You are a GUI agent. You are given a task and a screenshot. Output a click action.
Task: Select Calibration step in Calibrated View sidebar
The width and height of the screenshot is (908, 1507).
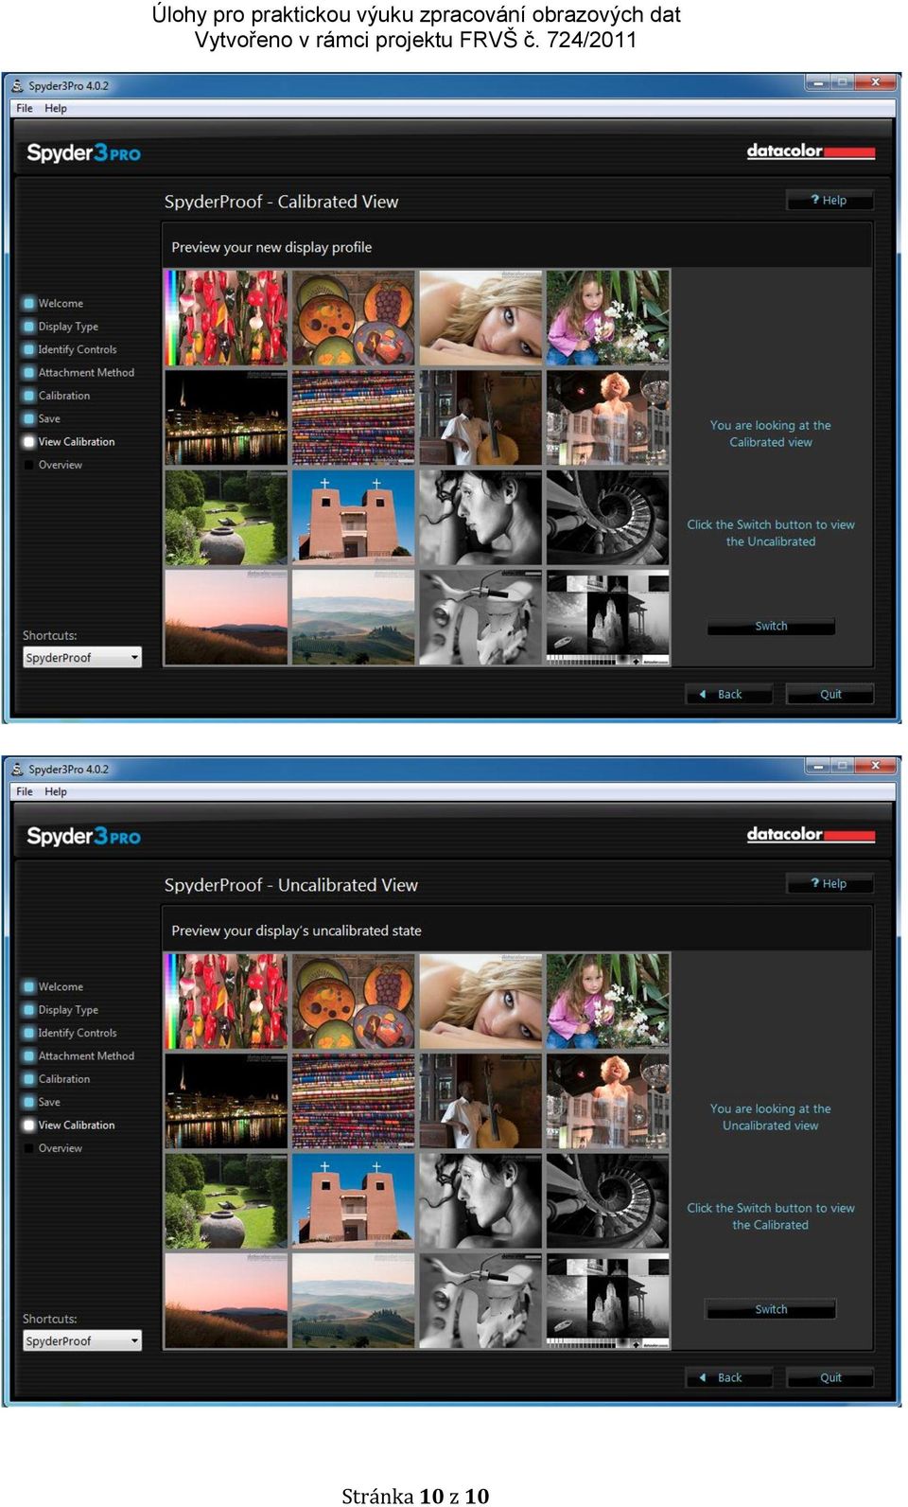(x=58, y=396)
